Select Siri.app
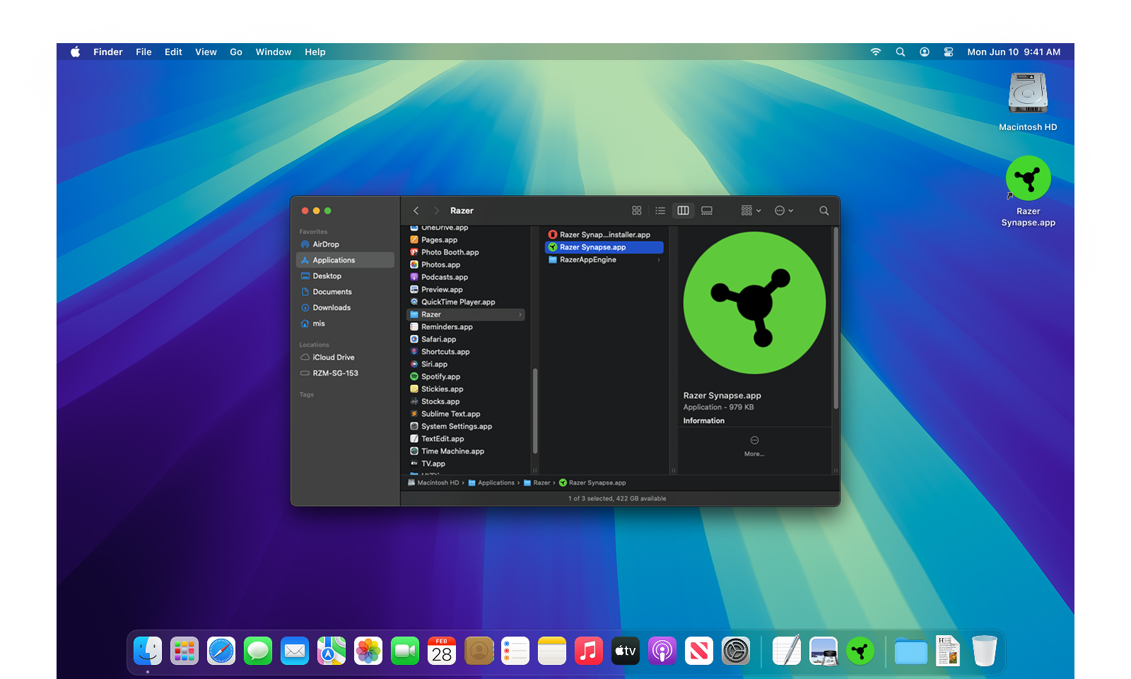1131x679 pixels. 466,365
